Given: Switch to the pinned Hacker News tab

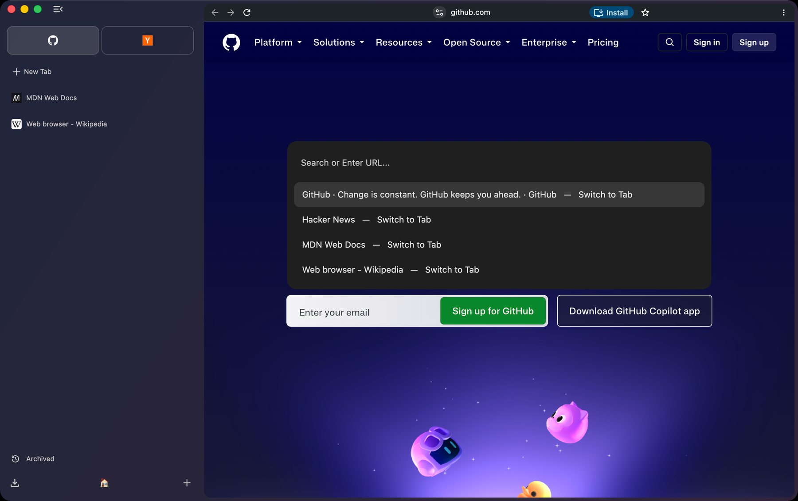Looking at the screenshot, I should click(148, 40).
